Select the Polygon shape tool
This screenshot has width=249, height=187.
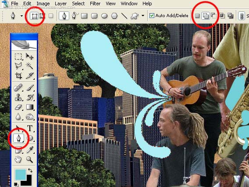pos(114,16)
